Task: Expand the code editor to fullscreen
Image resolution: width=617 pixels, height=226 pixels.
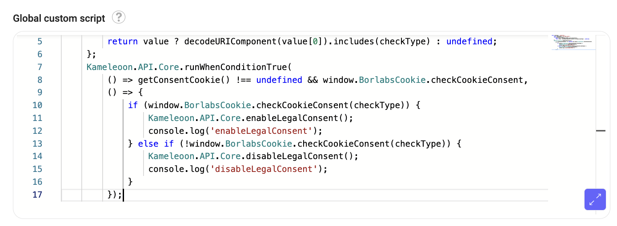Action: 595,199
